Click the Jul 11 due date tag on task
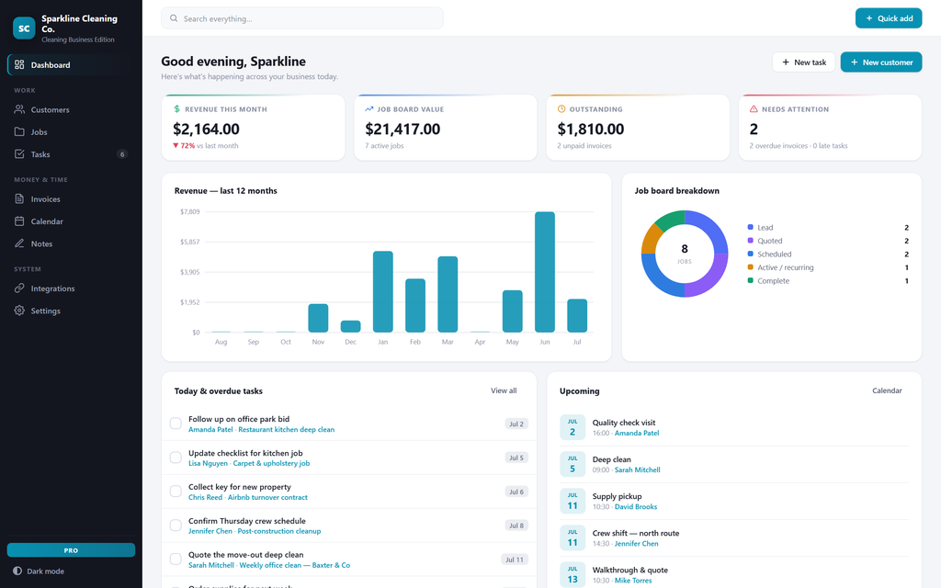The width and height of the screenshot is (941, 588). [x=515, y=560]
